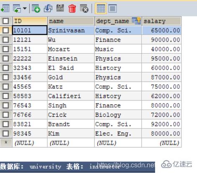Select the dept_name cell Music
Image resolution: width=197 pixels, height=173 pixels.
118,49
